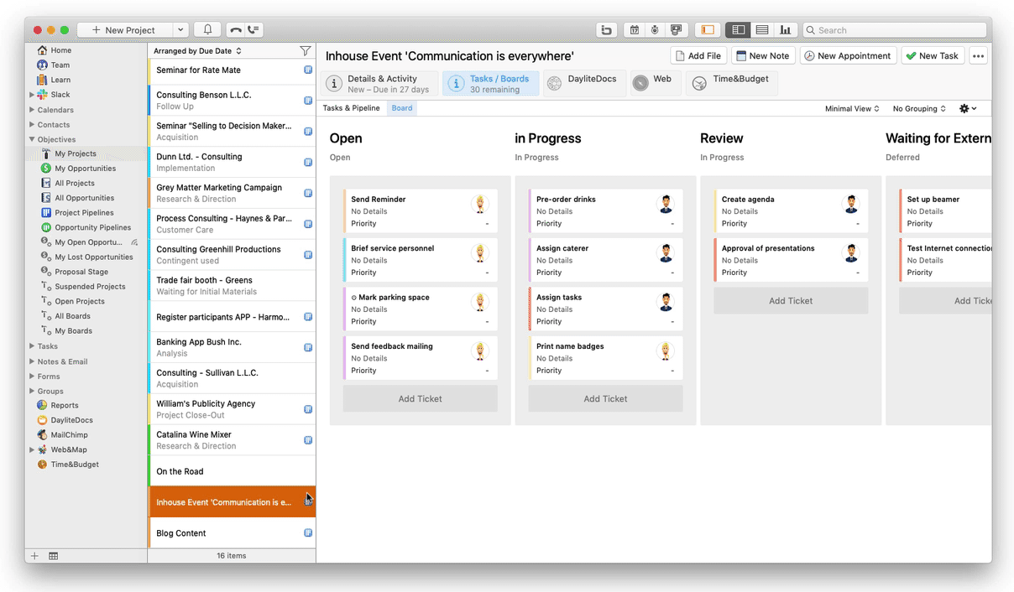Expand the Notes & Email section

(x=32, y=361)
